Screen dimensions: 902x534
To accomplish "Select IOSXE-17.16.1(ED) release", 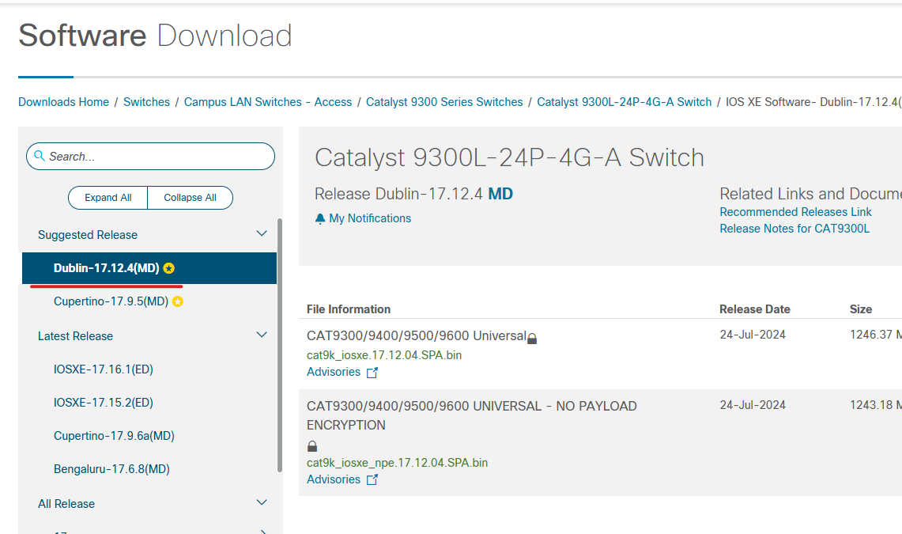I will click(x=104, y=369).
